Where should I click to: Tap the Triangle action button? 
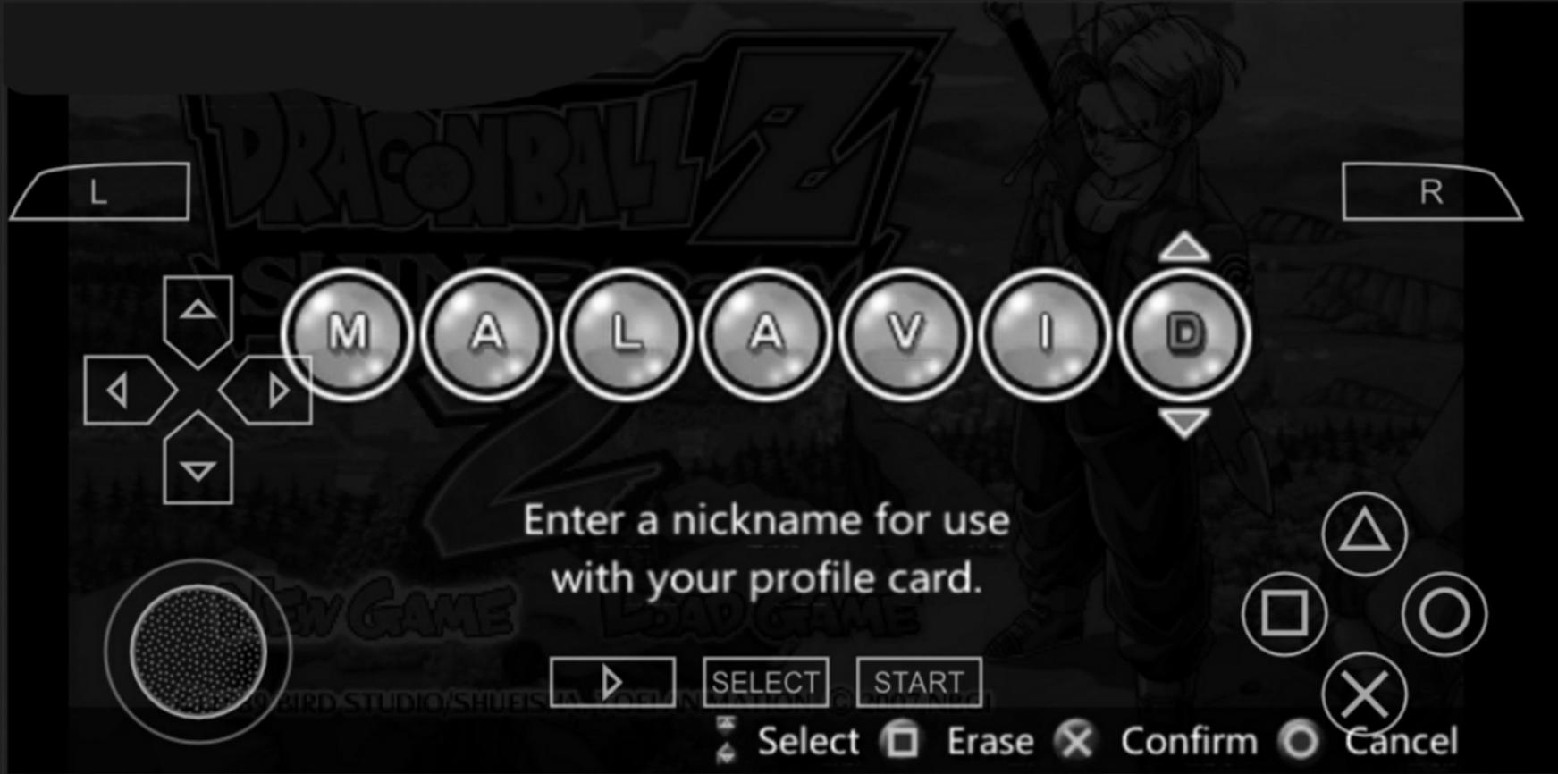(x=1364, y=534)
